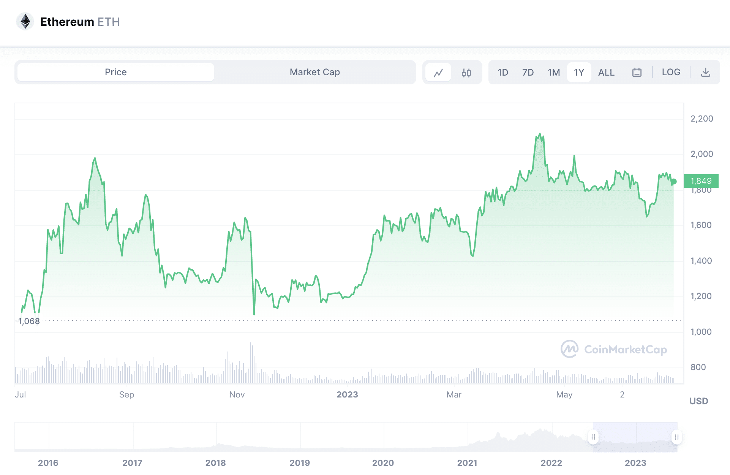Grab the right range selector handle
Image resolution: width=730 pixels, height=475 pixels.
(x=676, y=437)
